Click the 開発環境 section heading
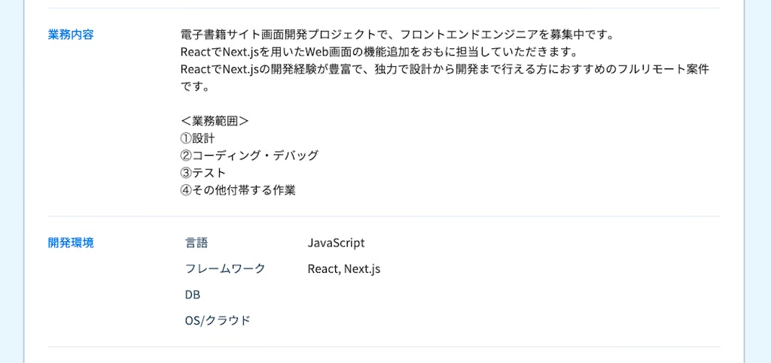Image resolution: width=771 pixels, height=363 pixels. click(71, 243)
